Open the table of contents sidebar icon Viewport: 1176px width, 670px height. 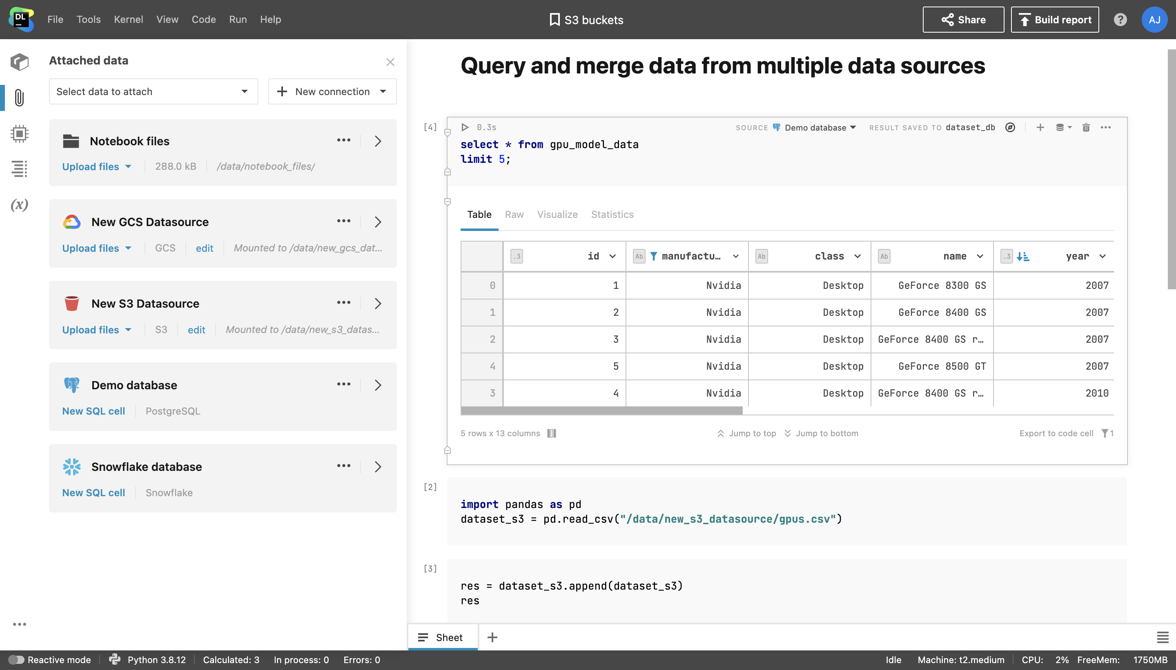tap(19, 169)
